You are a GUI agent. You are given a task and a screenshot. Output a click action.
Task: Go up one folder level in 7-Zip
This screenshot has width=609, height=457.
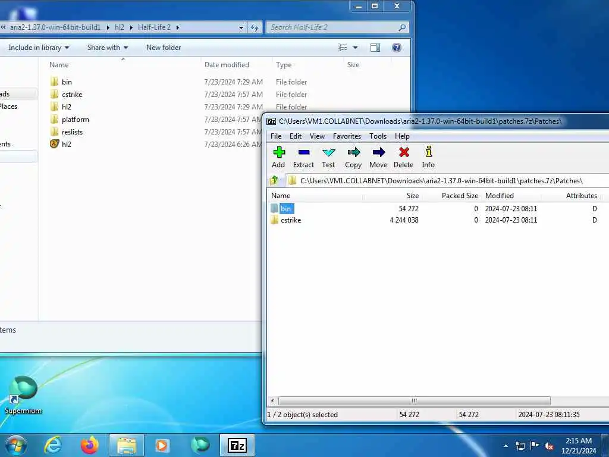tap(275, 180)
